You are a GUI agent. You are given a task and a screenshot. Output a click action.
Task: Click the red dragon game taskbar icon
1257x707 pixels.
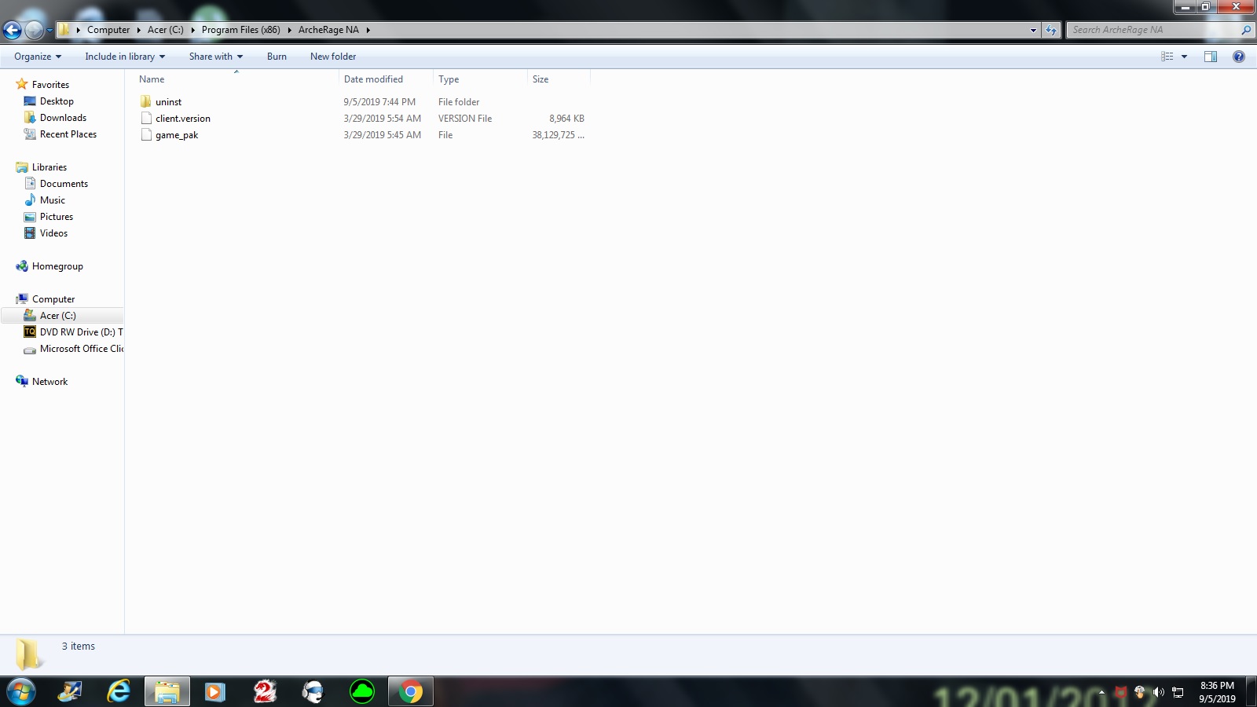[264, 691]
